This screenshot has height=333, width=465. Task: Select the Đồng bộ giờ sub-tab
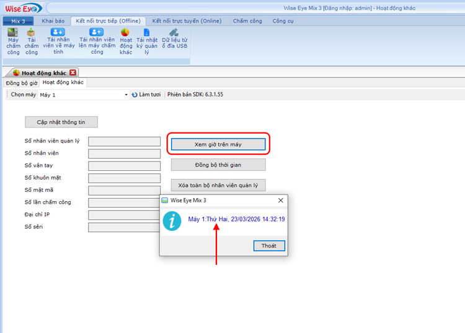(x=22, y=82)
